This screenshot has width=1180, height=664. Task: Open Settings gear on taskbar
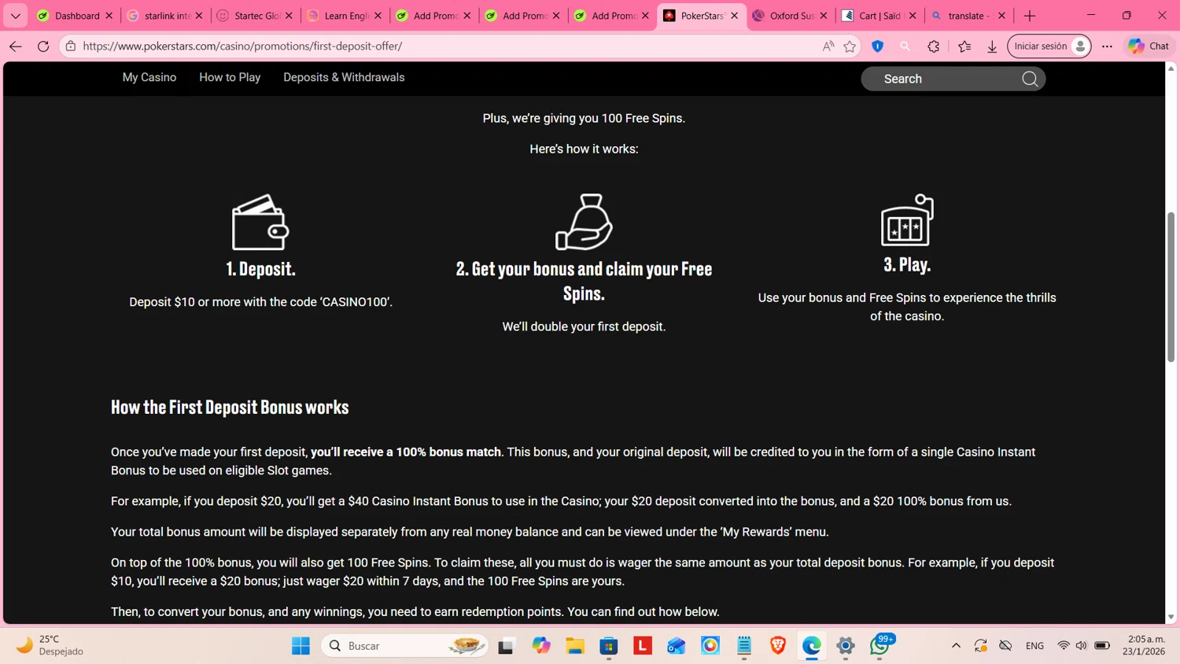point(846,646)
